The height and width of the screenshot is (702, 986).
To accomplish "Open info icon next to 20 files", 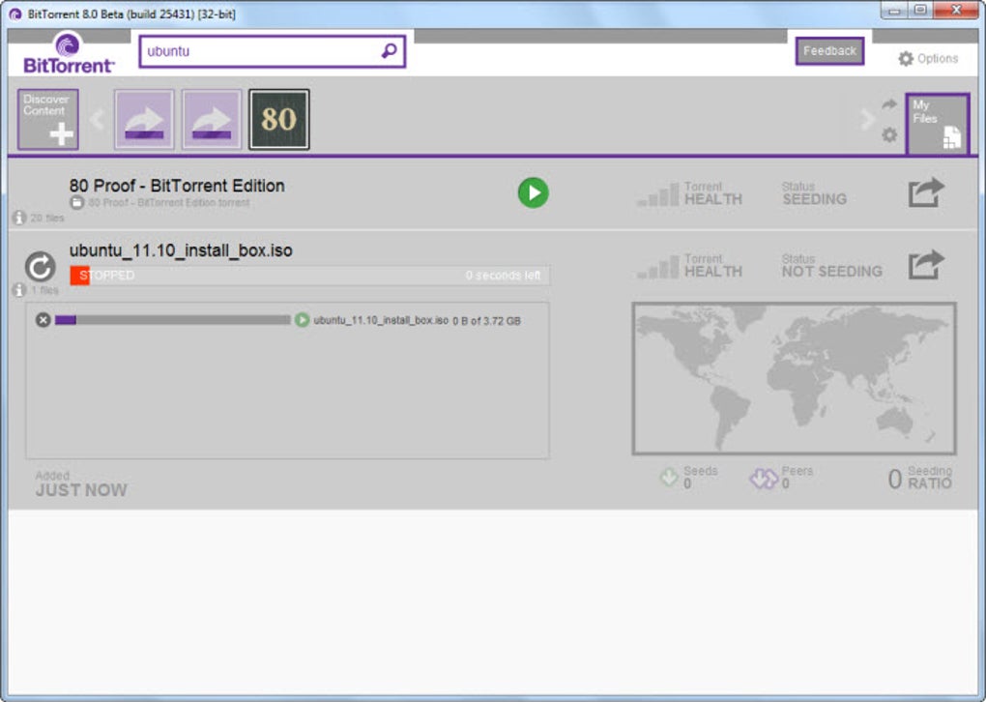I will 19,218.
